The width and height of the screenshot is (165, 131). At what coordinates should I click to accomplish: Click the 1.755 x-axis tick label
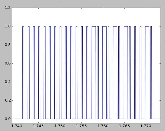pyautogui.click(x=81, y=126)
